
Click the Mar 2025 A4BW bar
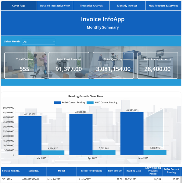(x=30, y=135)
